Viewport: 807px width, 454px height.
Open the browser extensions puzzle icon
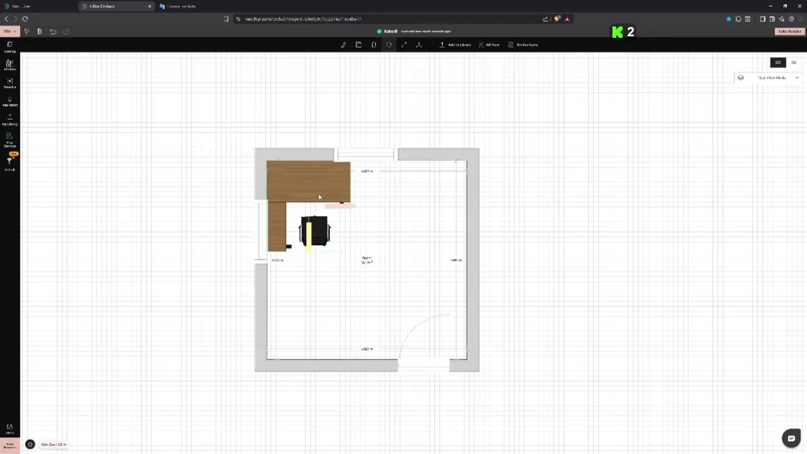click(x=738, y=19)
